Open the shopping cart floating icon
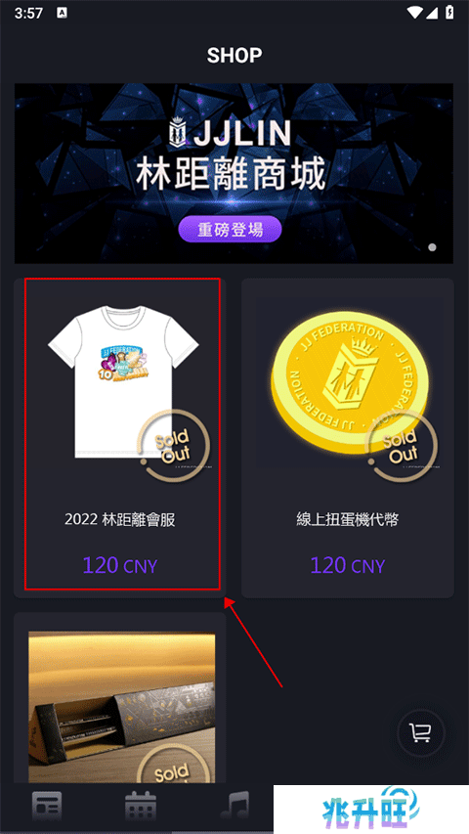Viewport: 469px width, 834px height. point(420,732)
